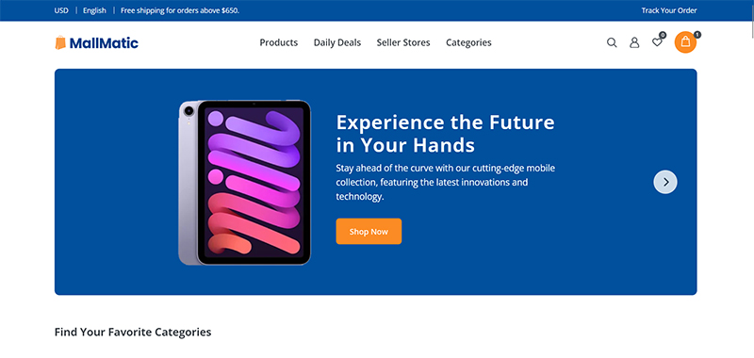Open the USD currency selector

tap(61, 10)
